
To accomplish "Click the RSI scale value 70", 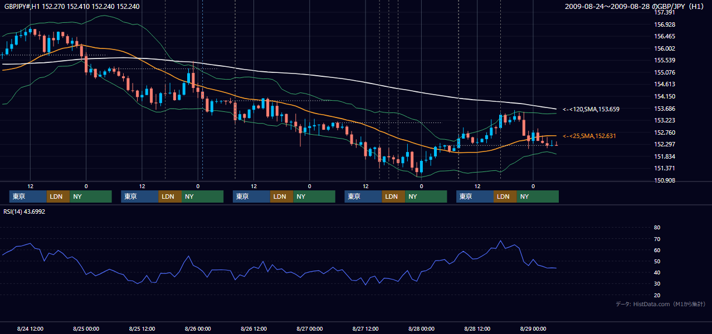I will point(657,239).
